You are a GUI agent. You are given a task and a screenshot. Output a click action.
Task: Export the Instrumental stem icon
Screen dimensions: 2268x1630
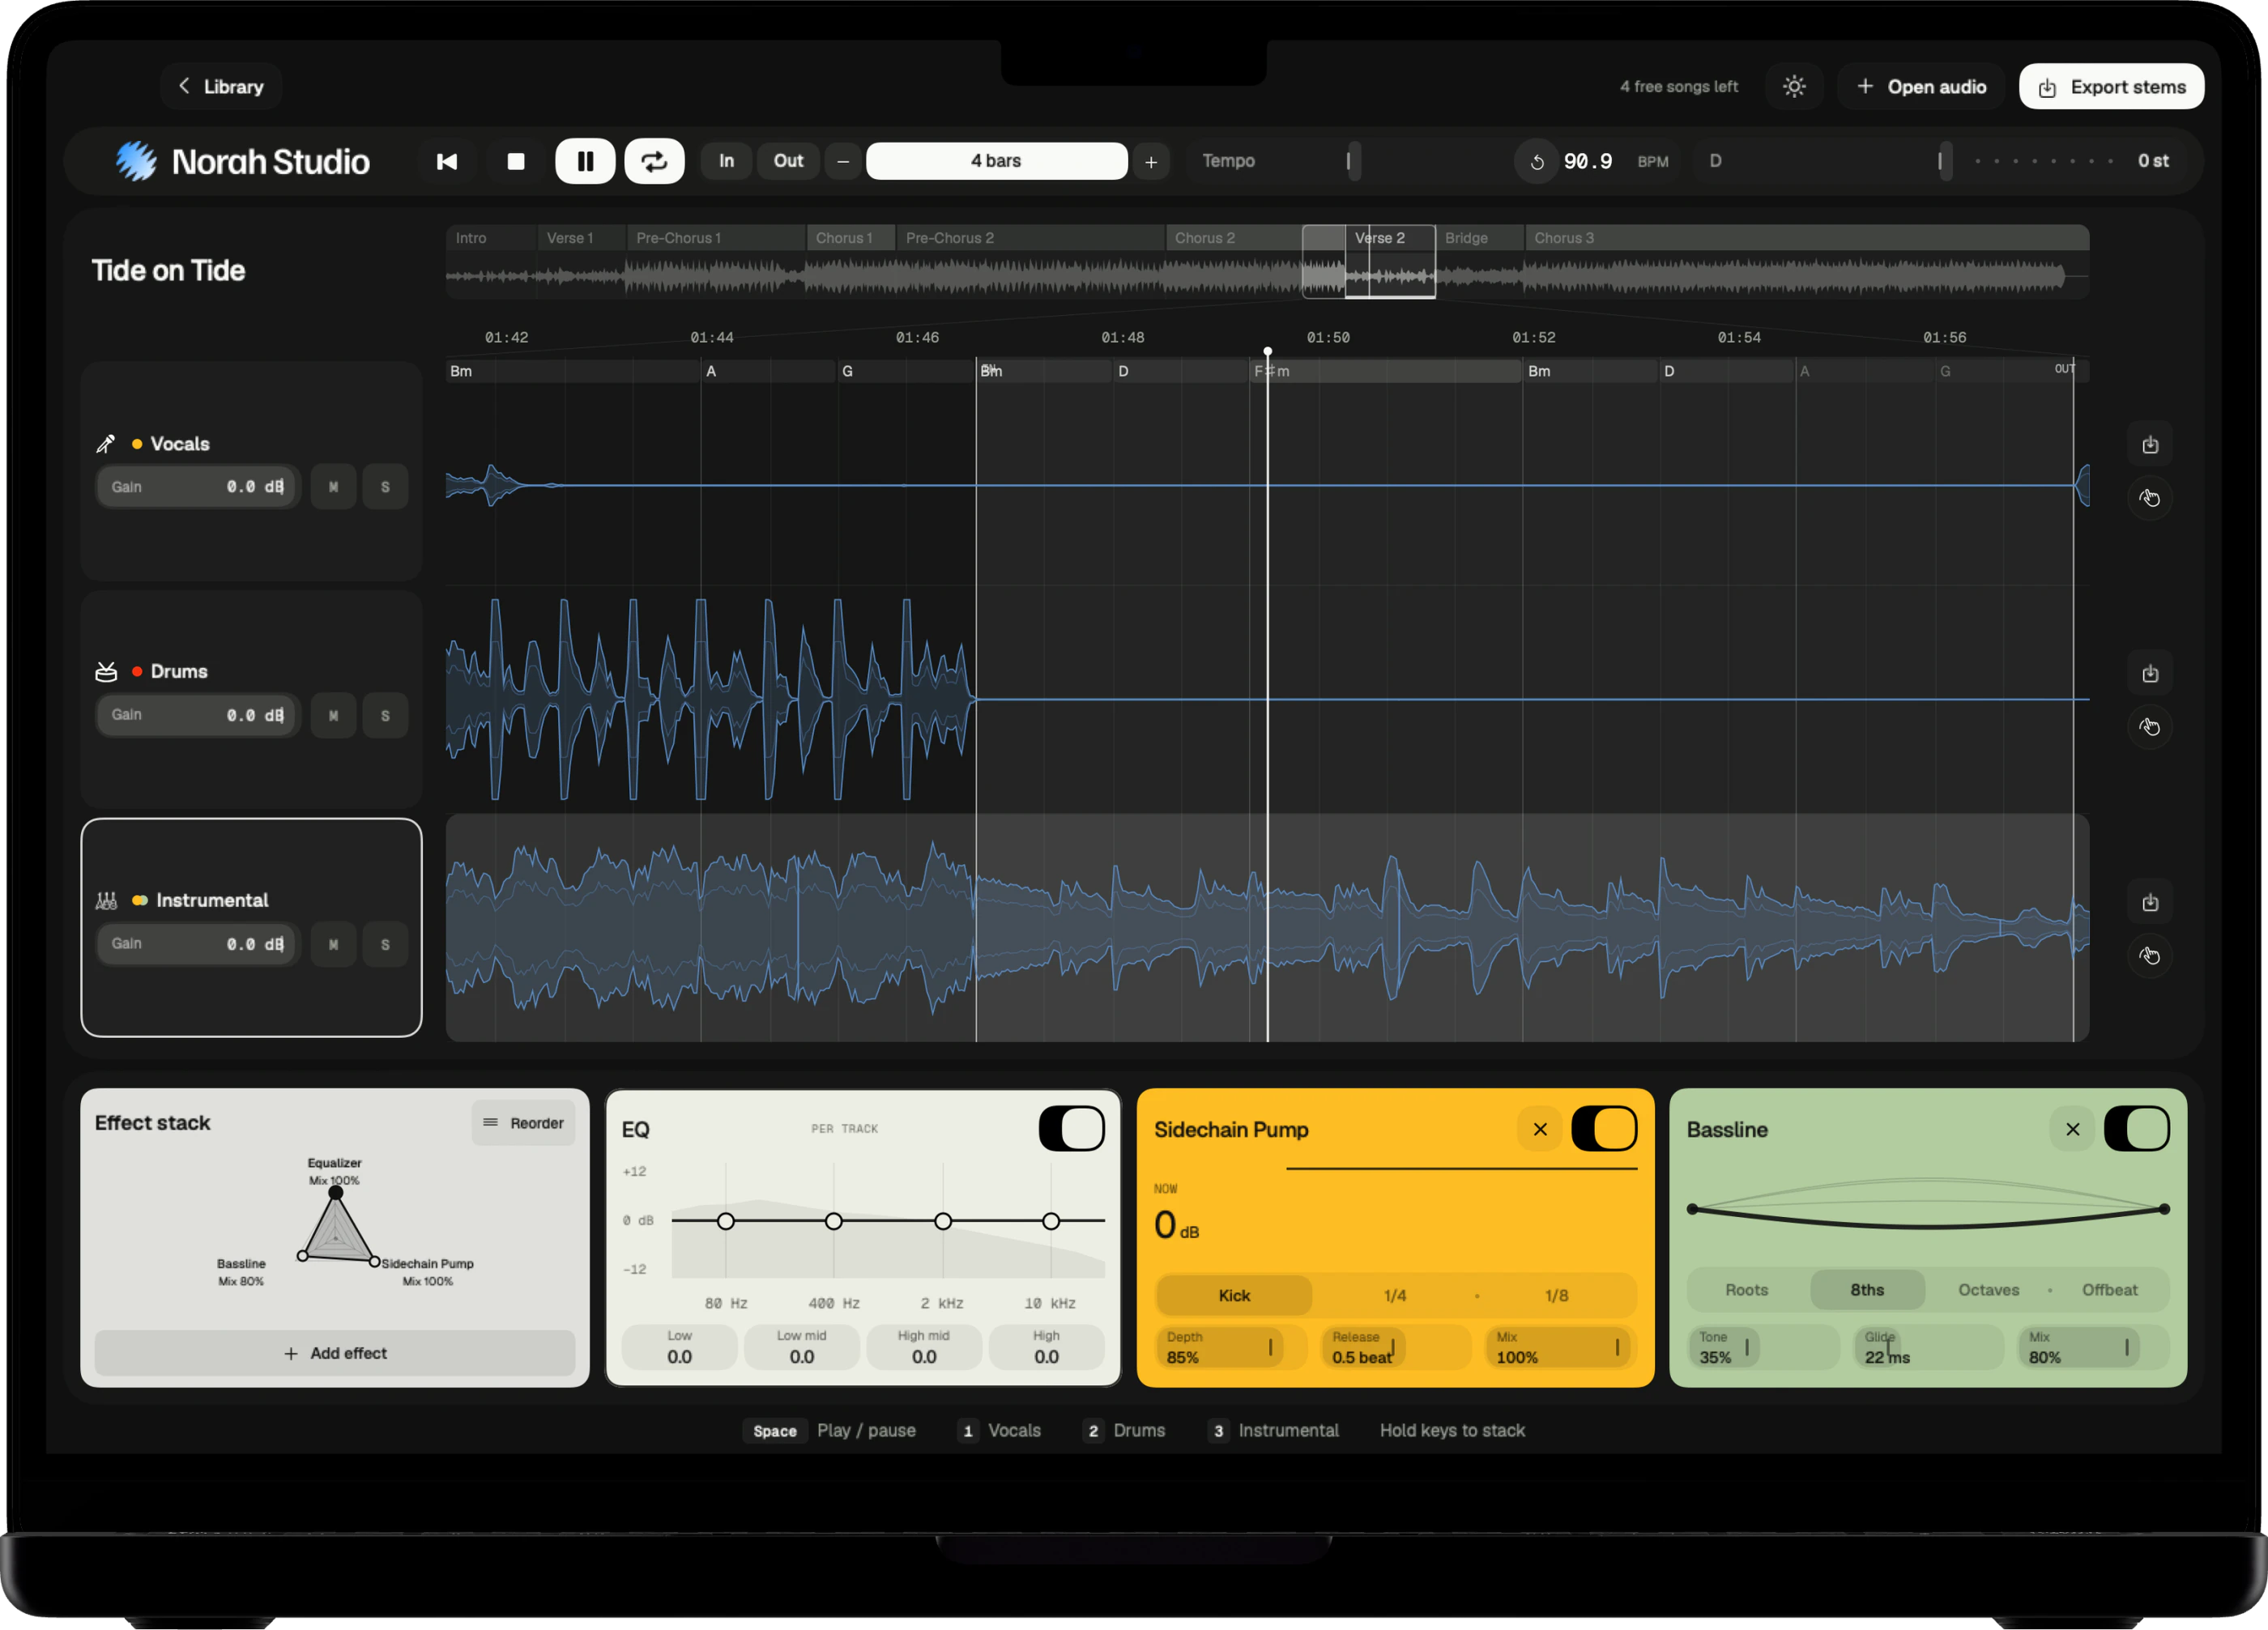click(x=2150, y=902)
